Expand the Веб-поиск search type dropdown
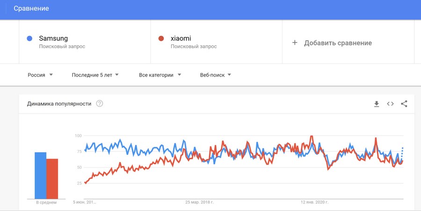The image size is (421, 211). click(x=215, y=75)
